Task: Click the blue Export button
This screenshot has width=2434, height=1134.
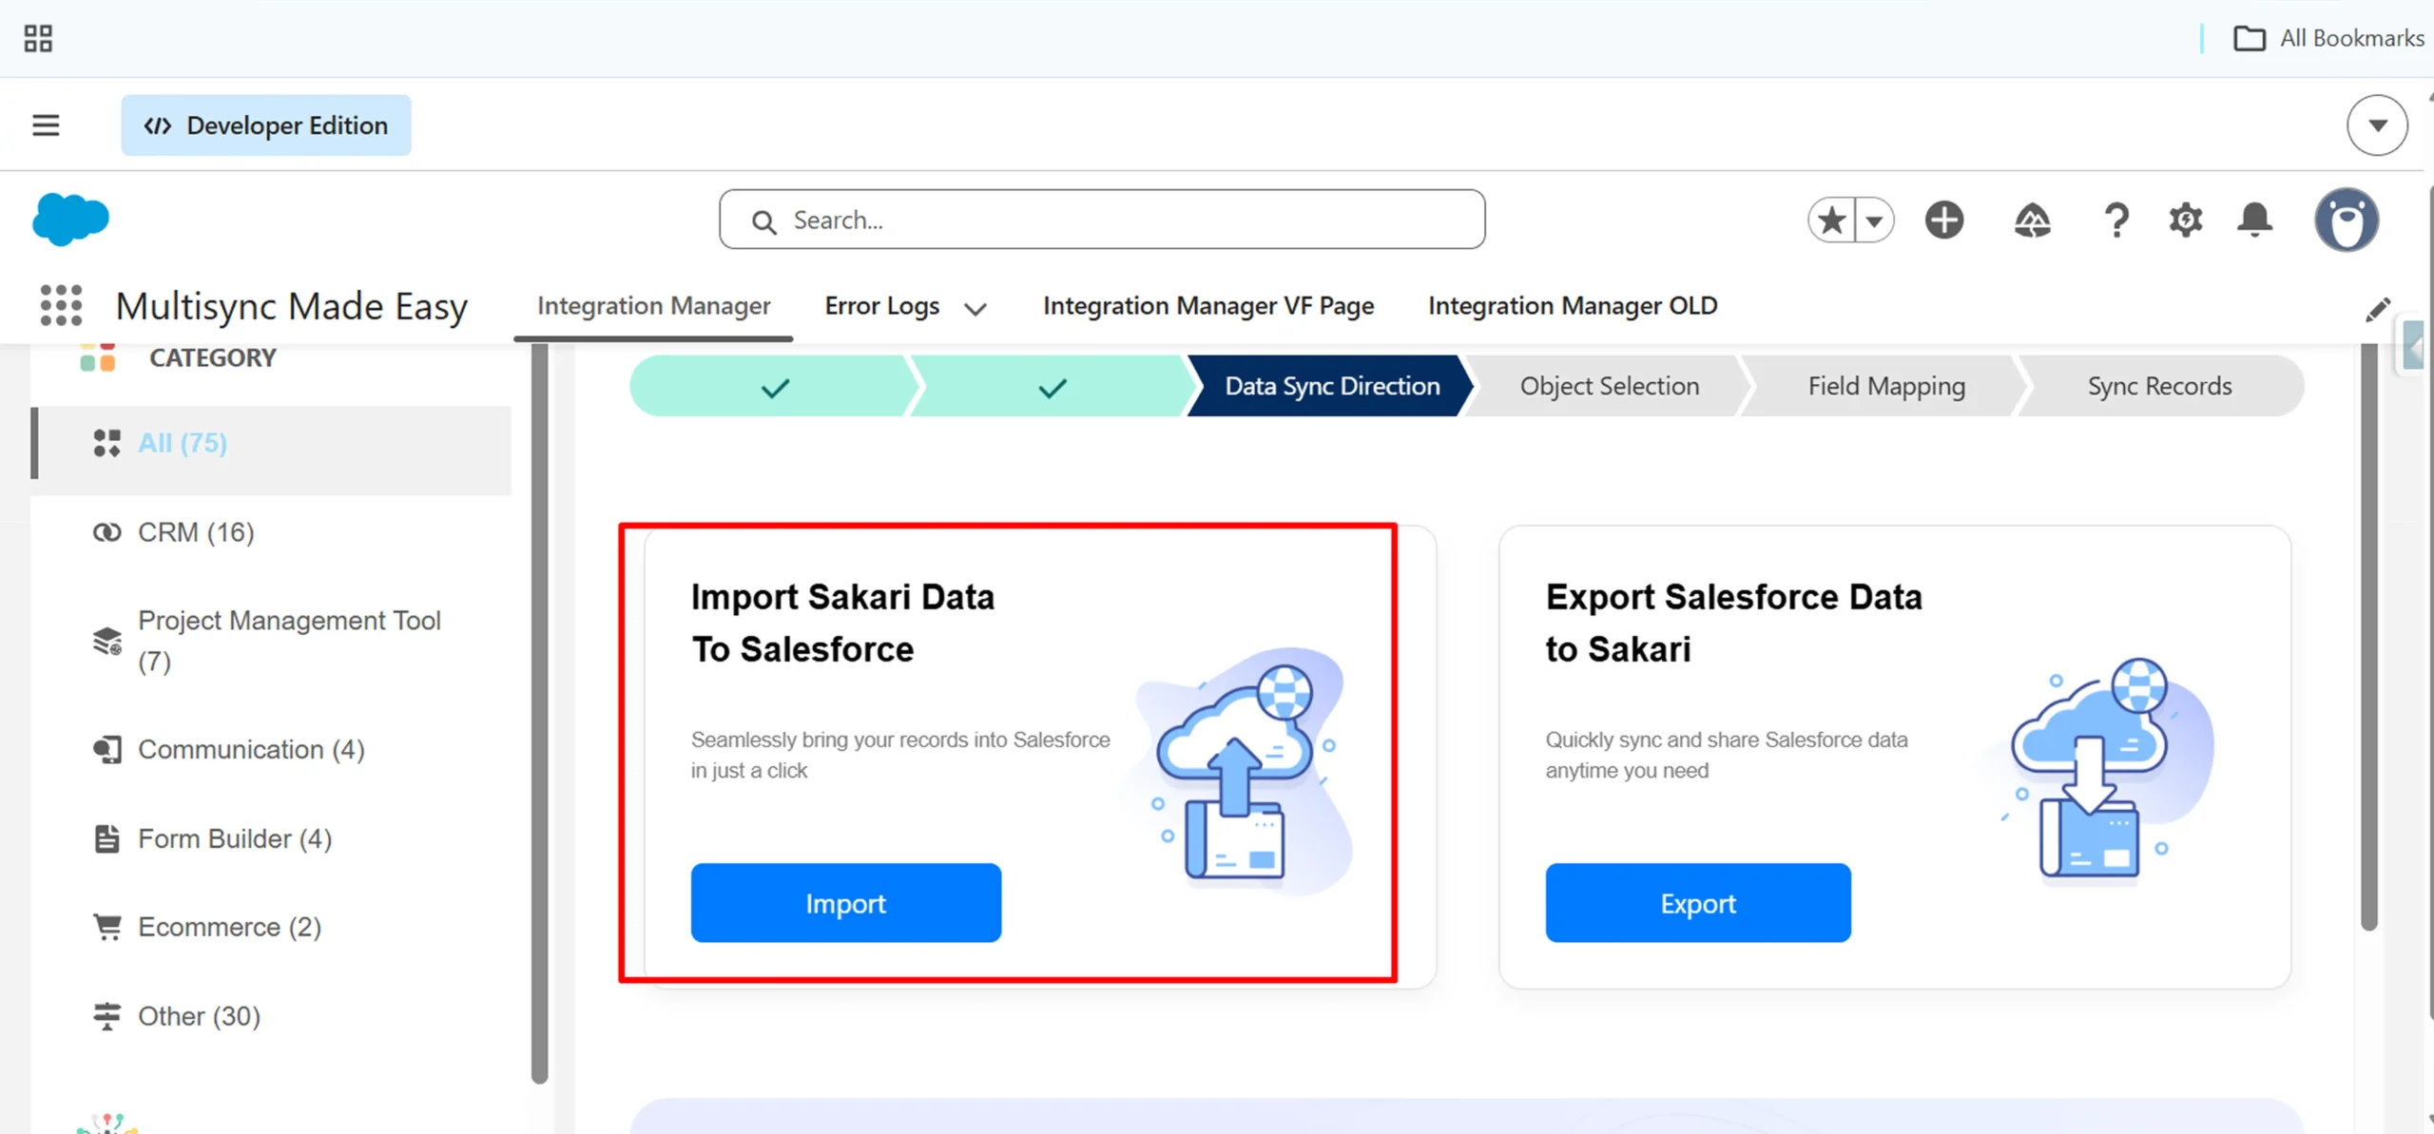Action: (1698, 903)
